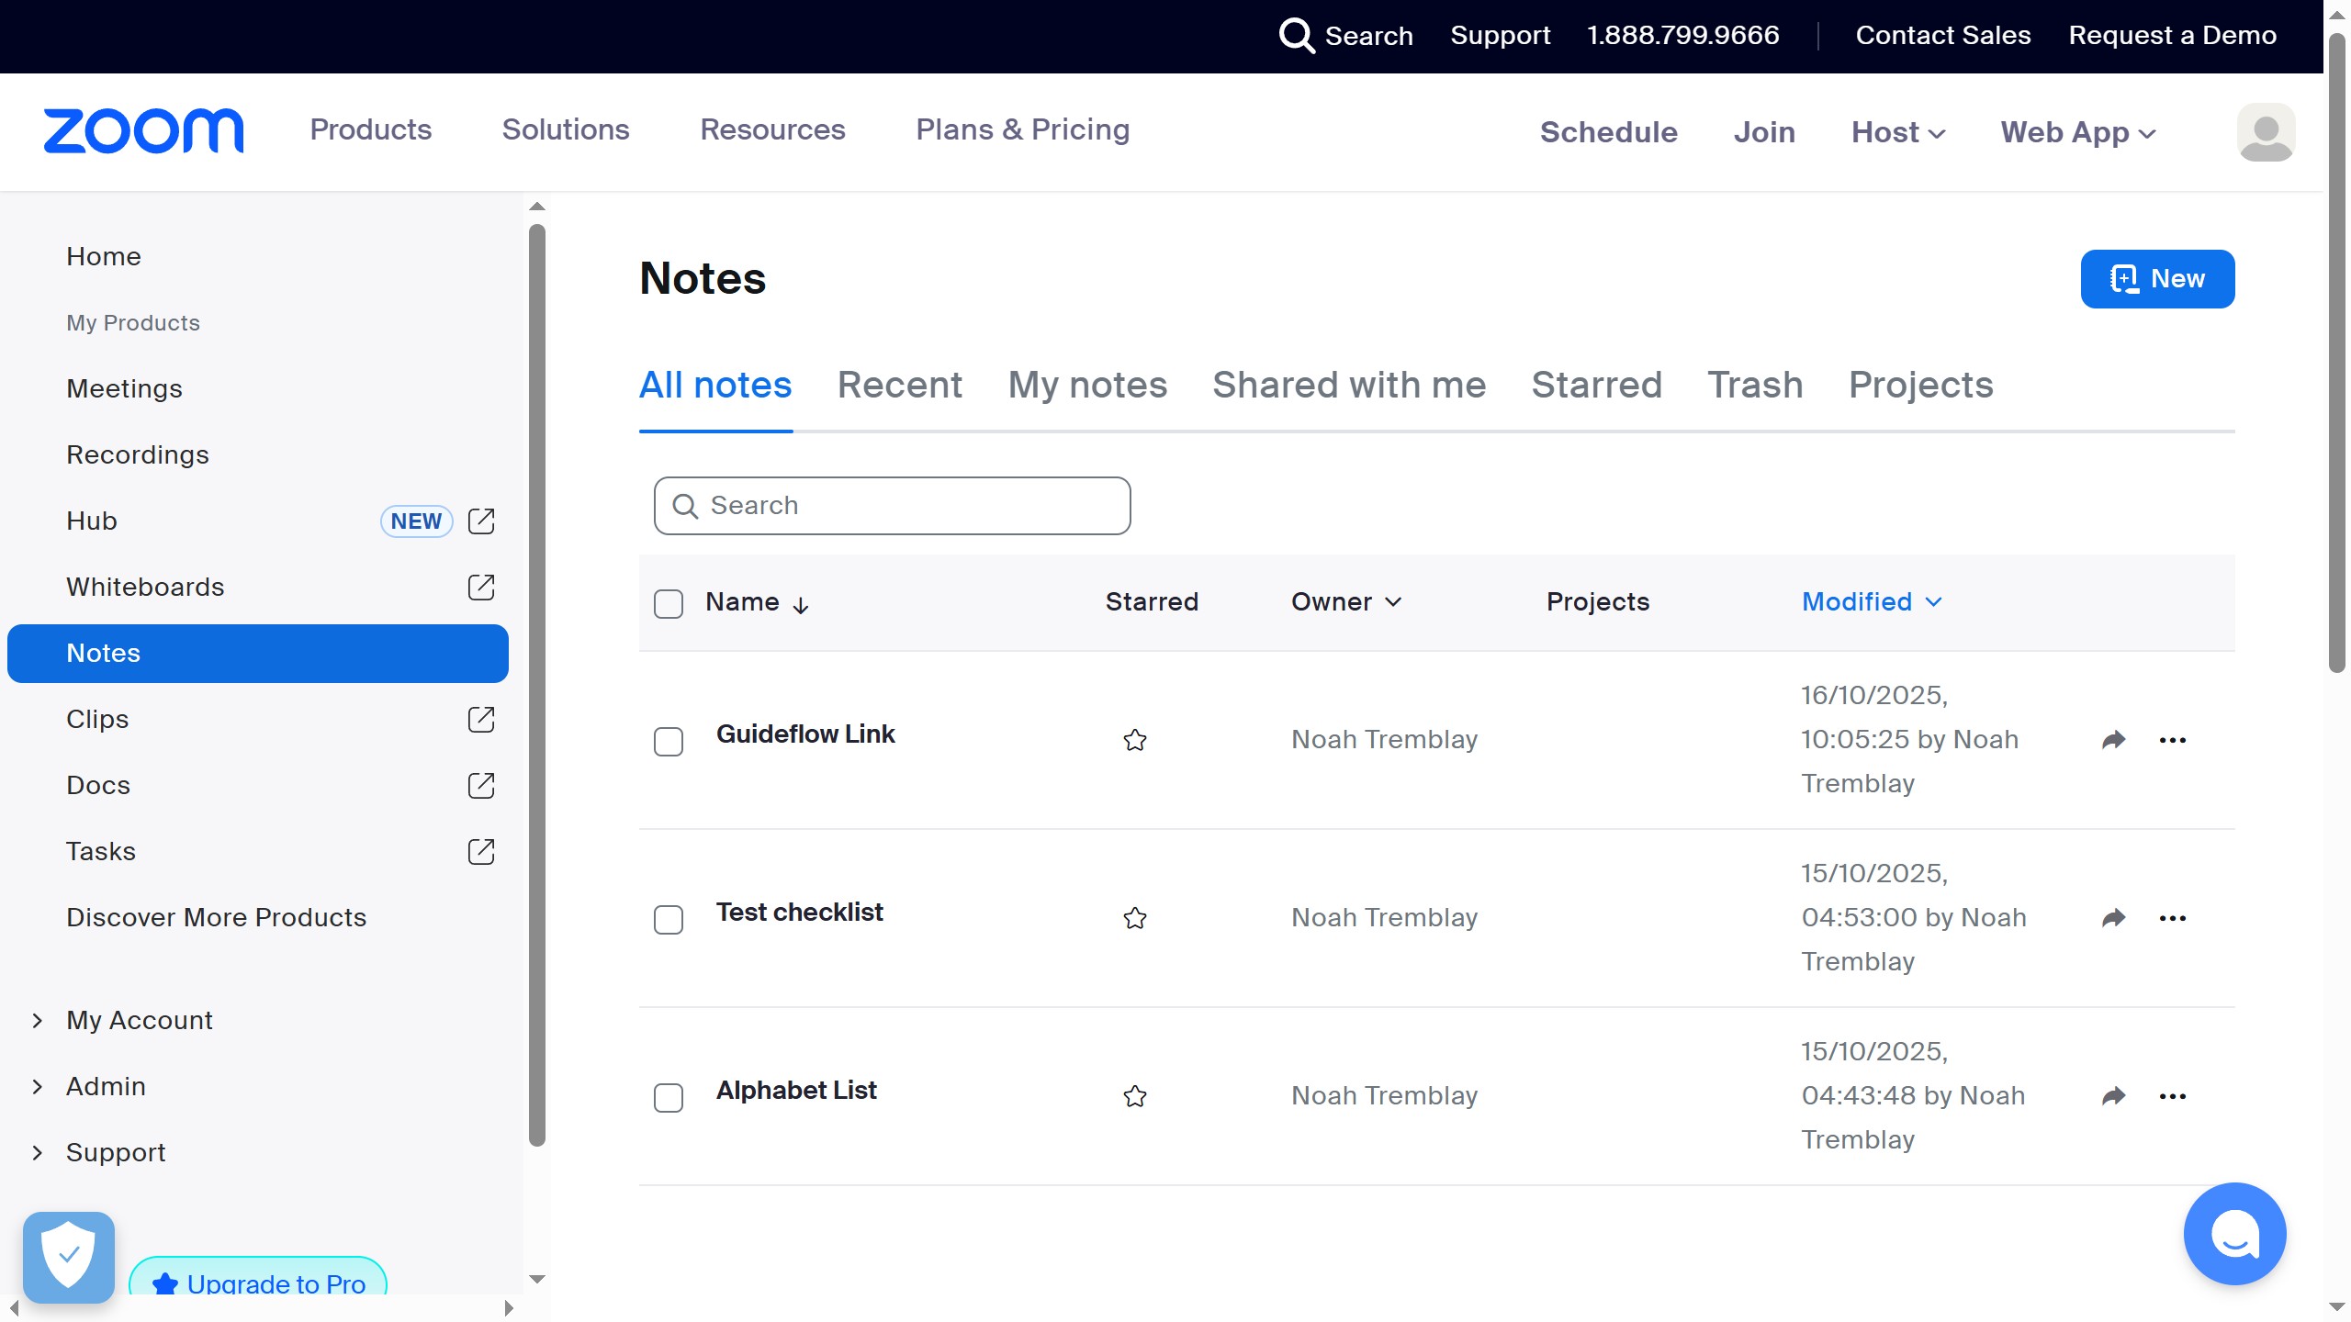Viewport: 2351px width, 1322px height.
Task: Switch to Shared with me tab
Action: (1349, 385)
